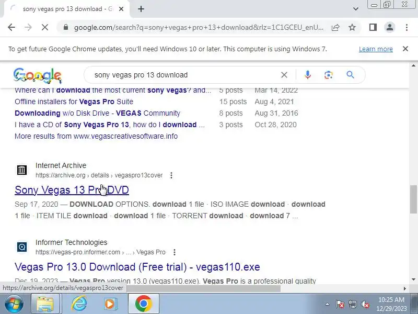Click the address bar URL
Image resolution: width=418 pixels, height=314 pixels.
point(199,28)
